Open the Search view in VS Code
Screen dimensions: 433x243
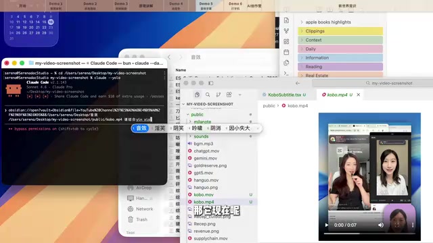tap(208, 94)
